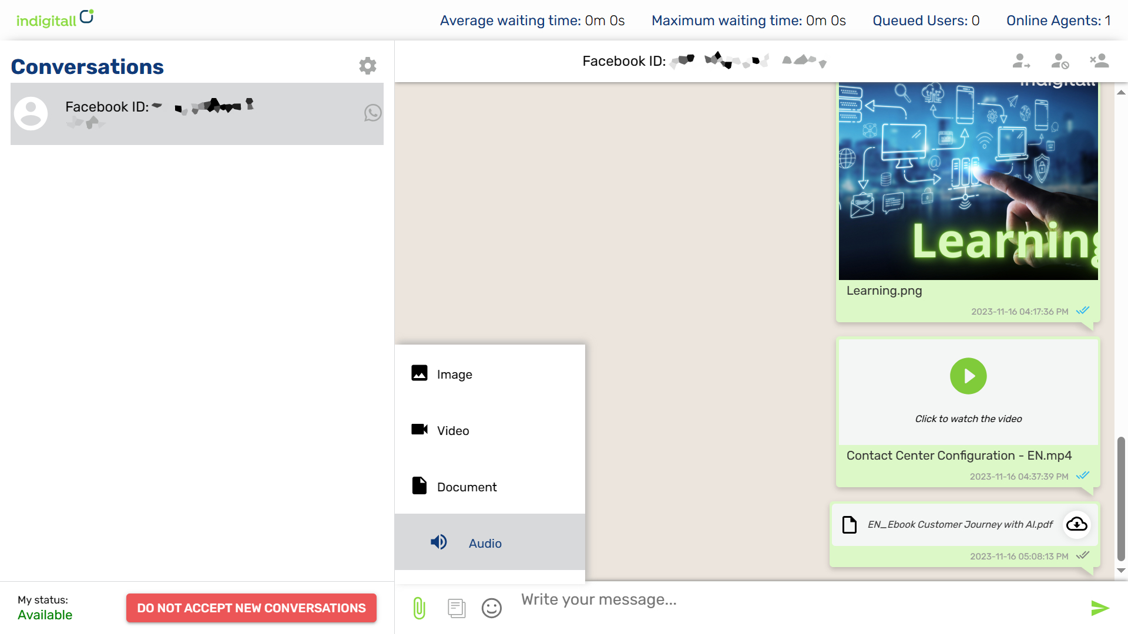The width and height of the screenshot is (1128, 634).
Task: Click the document icon beside the PDF name
Action: click(x=850, y=524)
